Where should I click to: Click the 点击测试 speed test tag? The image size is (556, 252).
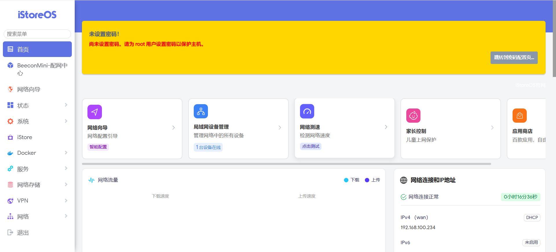pos(310,146)
